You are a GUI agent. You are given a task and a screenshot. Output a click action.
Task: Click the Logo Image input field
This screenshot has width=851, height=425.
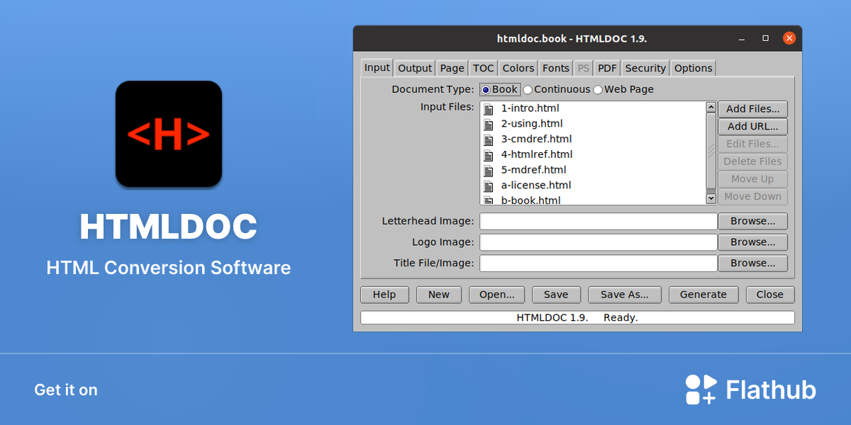point(599,242)
